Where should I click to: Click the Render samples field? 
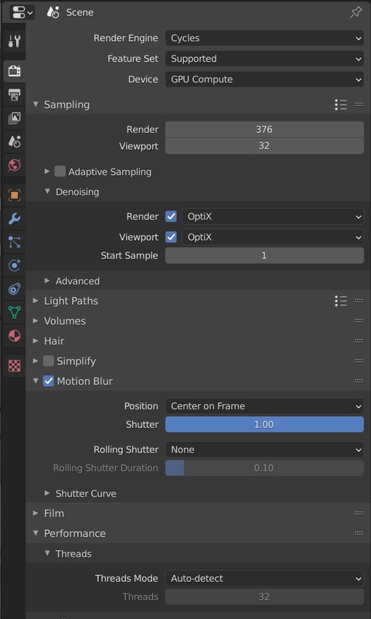coord(264,129)
